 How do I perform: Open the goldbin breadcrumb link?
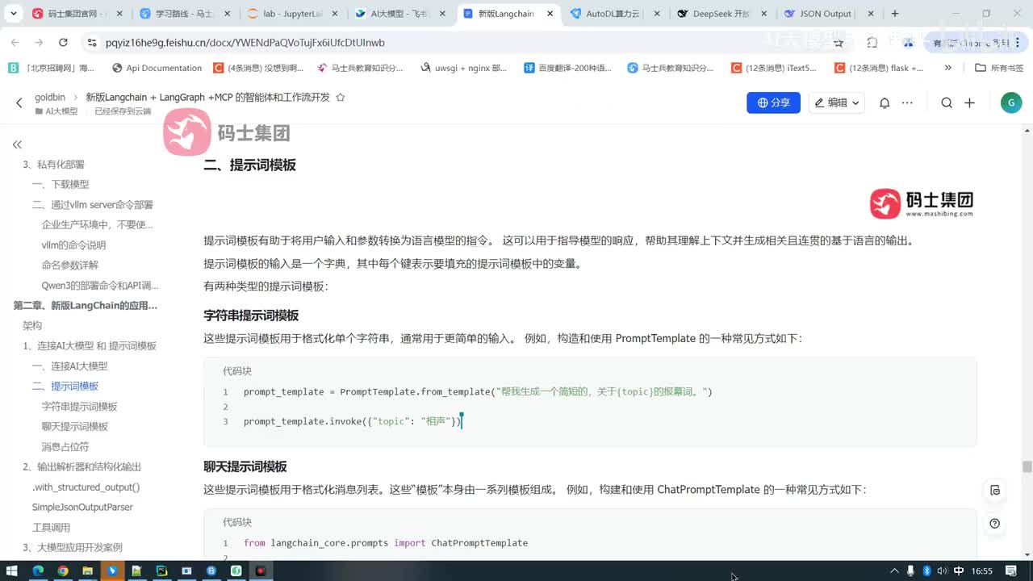(x=50, y=97)
